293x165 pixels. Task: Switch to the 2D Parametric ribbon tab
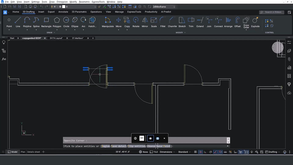[x=79, y=12]
